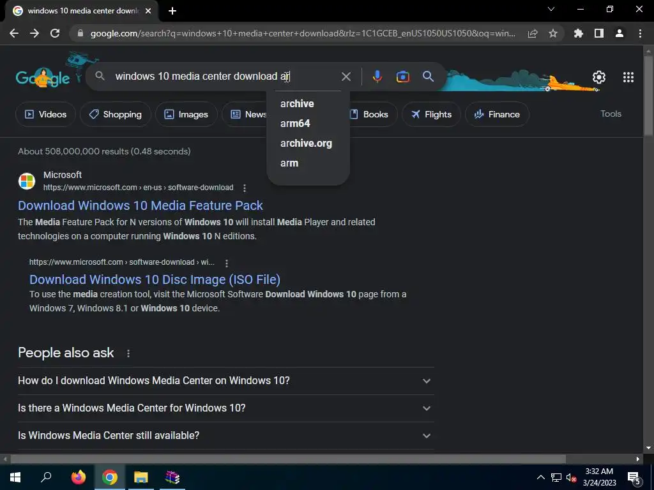Open Download Windows 10 Media Feature Pack
This screenshot has width=654, height=490.
tap(141, 205)
